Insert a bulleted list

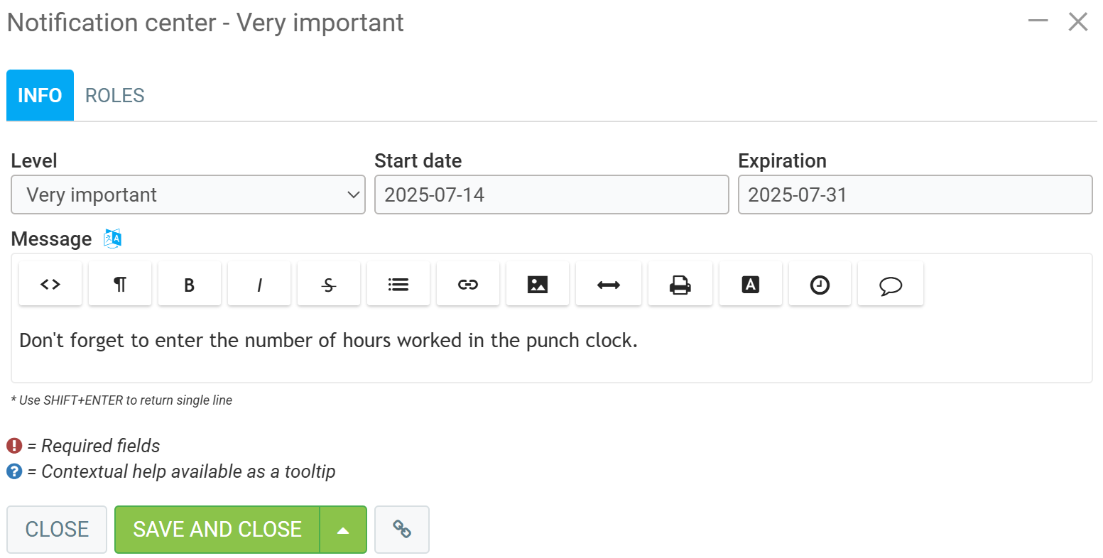point(398,285)
